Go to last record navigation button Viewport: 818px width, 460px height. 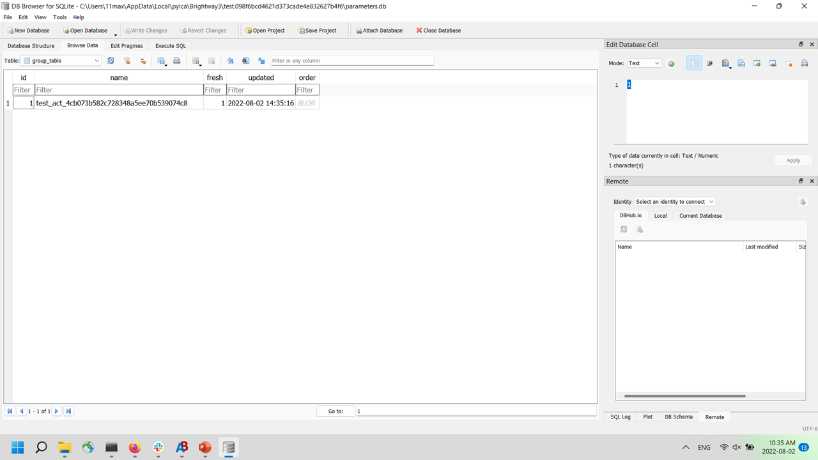click(x=68, y=411)
